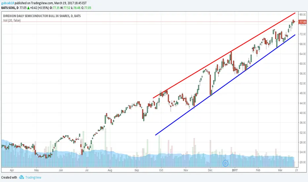The image size is (308, 182).
Task: Click the 72.00 price axis label
Action: 303,34
